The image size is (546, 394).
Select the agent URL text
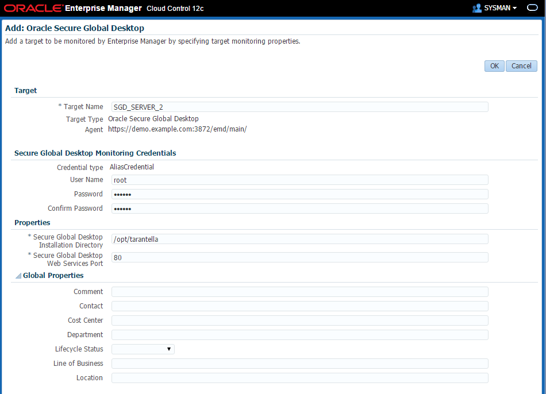coord(177,129)
